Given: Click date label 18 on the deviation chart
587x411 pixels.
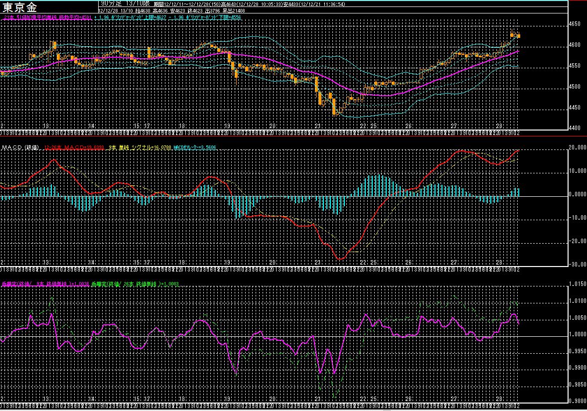Looking at the screenshot, I should click(x=182, y=399).
